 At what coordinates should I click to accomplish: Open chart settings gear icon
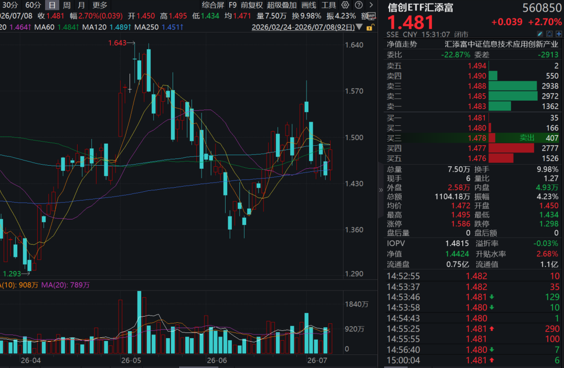pos(345,5)
